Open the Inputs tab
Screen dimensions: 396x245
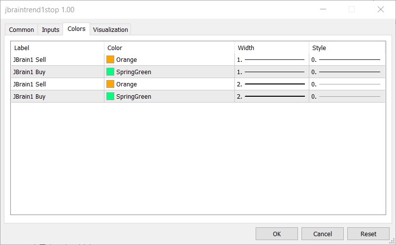50,29
